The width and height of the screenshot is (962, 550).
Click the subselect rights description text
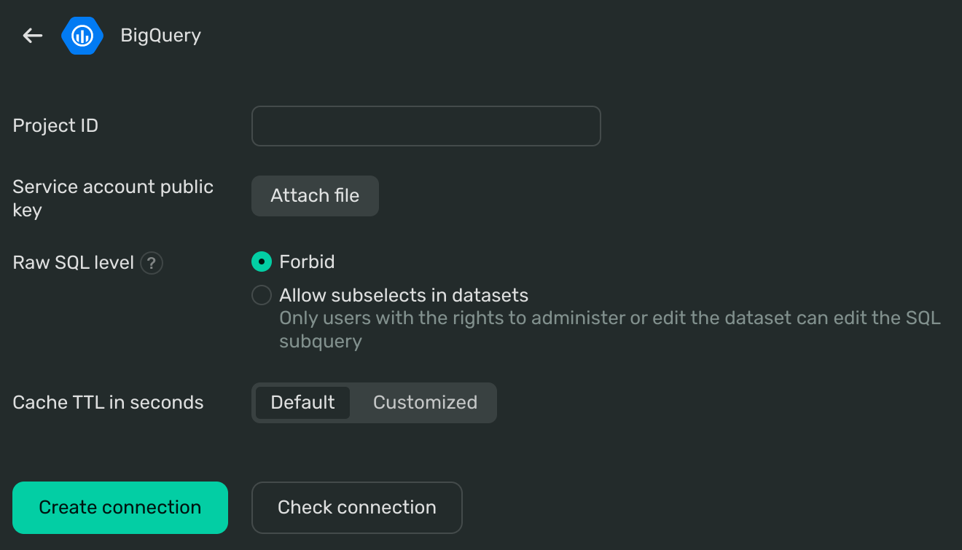point(610,330)
